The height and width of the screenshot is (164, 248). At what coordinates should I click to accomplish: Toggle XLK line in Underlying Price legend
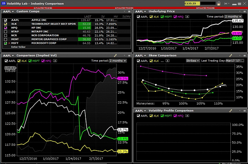pyautogui.click(x=151, y=17)
